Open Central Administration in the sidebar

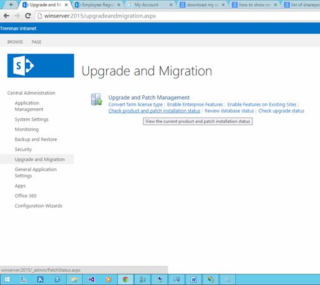[x=31, y=93]
